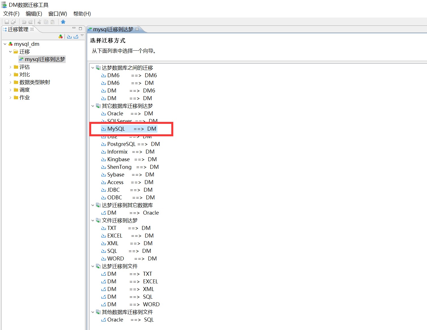Select the PostgreSQL ==> DM wizard
Image resolution: width=427 pixels, height=330 pixels.
coord(133,144)
